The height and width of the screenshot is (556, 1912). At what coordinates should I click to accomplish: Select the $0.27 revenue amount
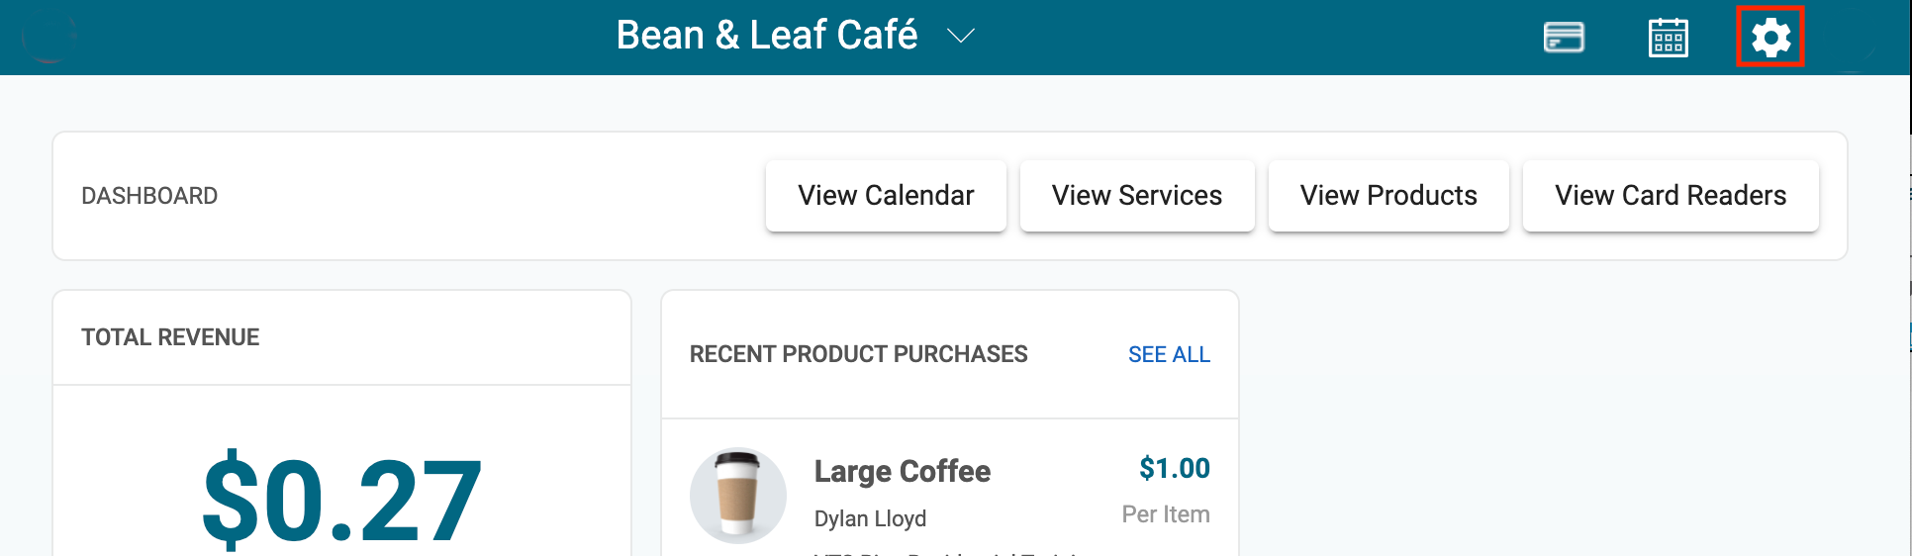point(341,501)
